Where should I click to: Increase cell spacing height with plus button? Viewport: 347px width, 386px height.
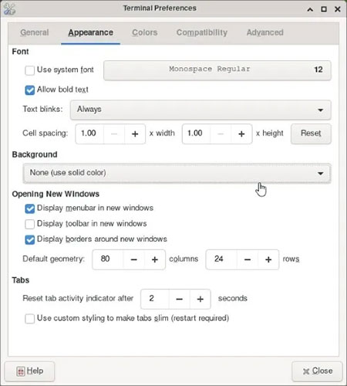click(x=241, y=134)
